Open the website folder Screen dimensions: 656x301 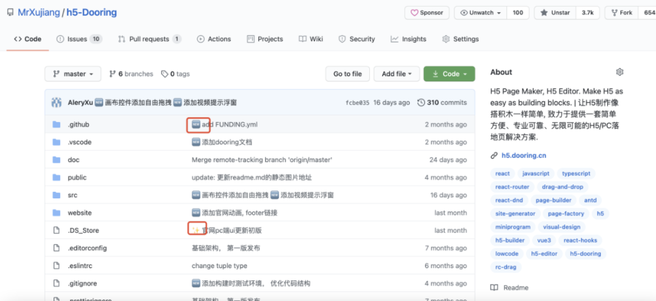pyautogui.click(x=80, y=212)
